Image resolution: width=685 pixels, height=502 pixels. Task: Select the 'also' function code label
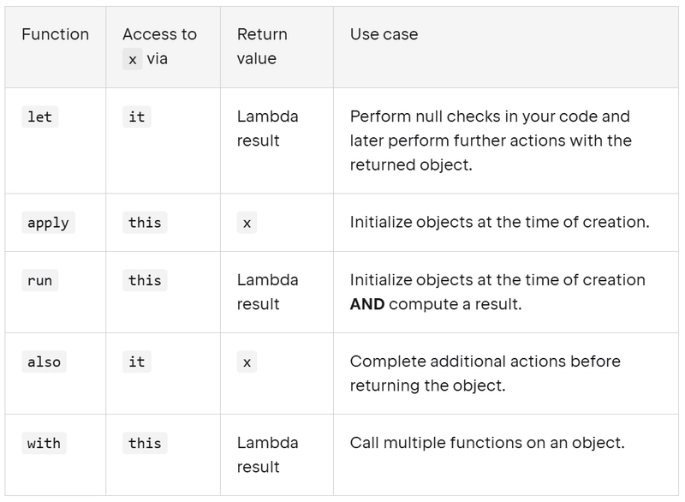tap(44, 362)
